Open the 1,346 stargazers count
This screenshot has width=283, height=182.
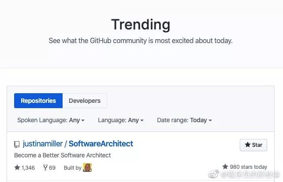[x=28, y=168]
